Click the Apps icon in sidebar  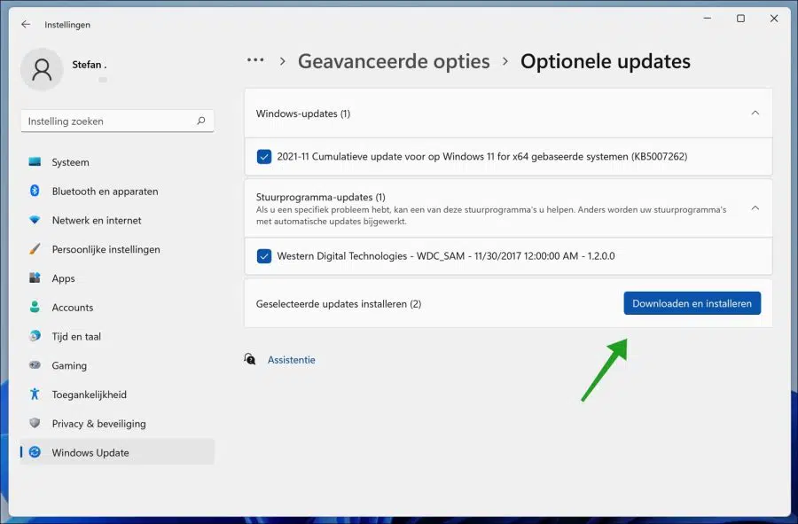click(x=35, y=278)
